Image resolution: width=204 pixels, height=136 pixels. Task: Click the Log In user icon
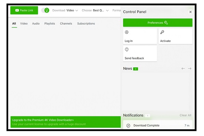point(127,32)
